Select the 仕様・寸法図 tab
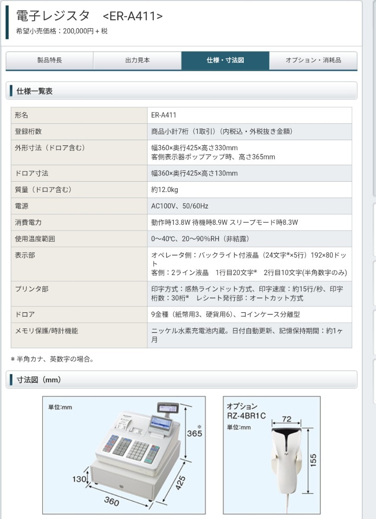The width and height of the screenshot is (376, 519). click(225, 61)
